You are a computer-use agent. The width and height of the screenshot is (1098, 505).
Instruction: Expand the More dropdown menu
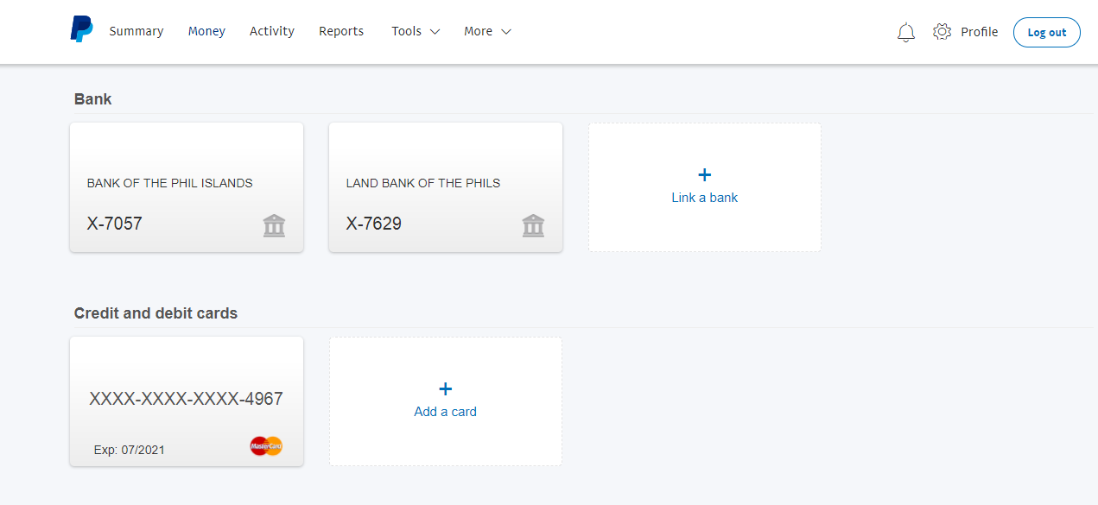click(x=487, y=31)
